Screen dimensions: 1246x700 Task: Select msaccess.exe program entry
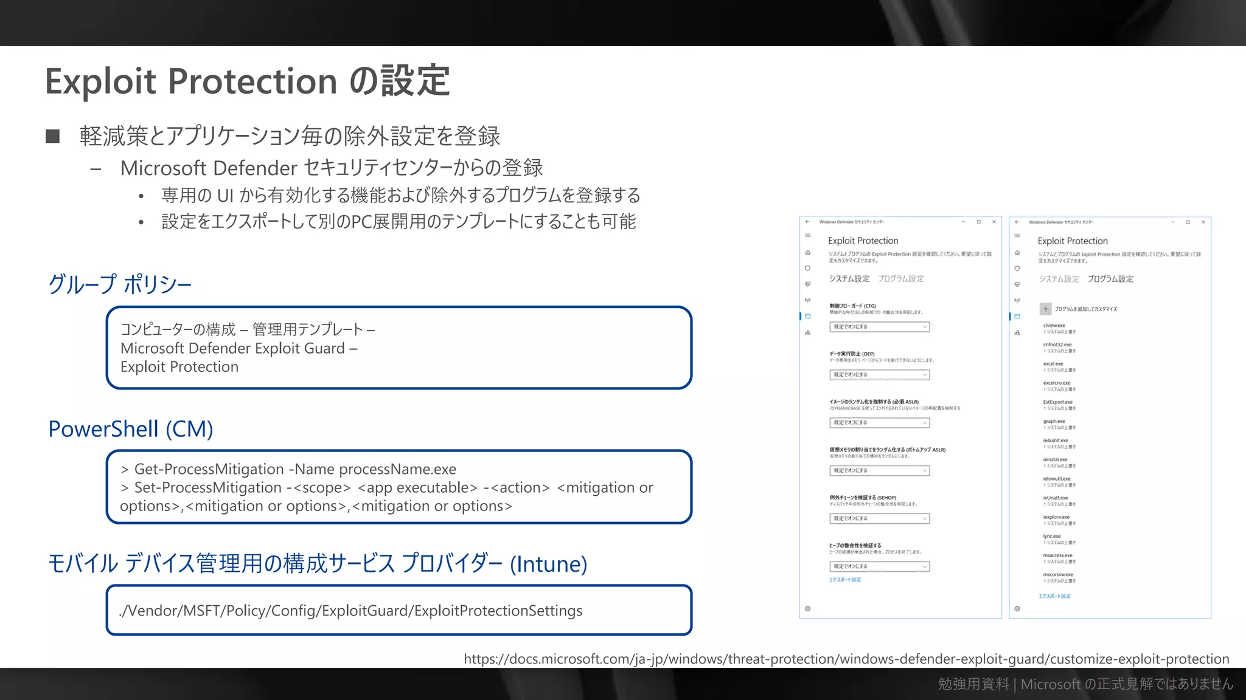(1059, 558)
